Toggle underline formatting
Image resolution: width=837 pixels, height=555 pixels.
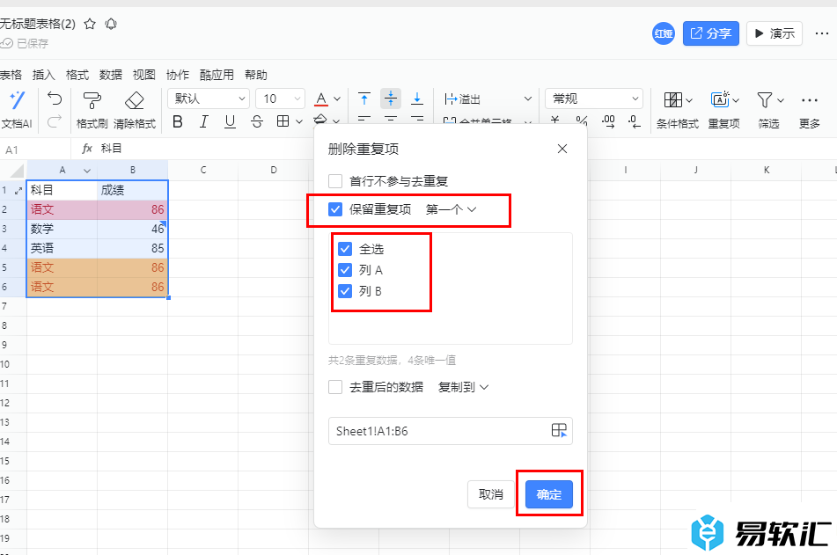tap(230, 122)
